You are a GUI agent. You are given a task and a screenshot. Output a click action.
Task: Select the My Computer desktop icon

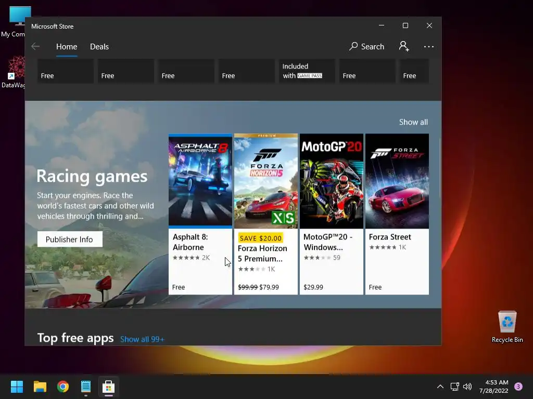tap(14, 21)
